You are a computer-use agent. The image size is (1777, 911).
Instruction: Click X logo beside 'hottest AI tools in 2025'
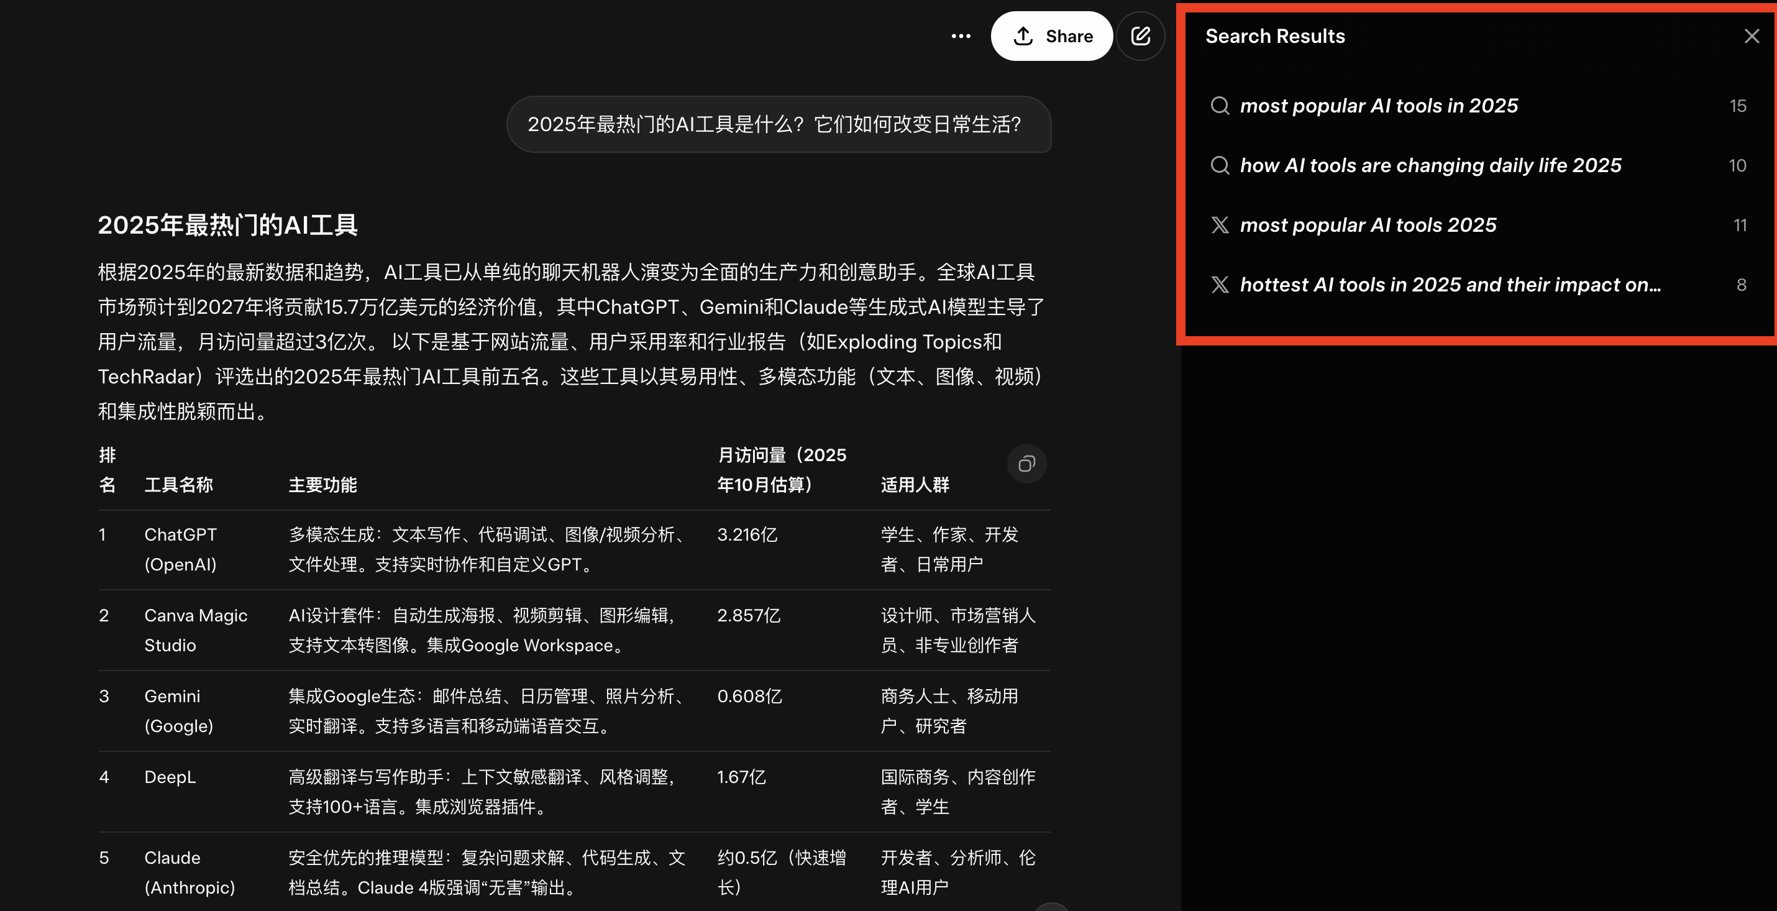point(1220,285)
